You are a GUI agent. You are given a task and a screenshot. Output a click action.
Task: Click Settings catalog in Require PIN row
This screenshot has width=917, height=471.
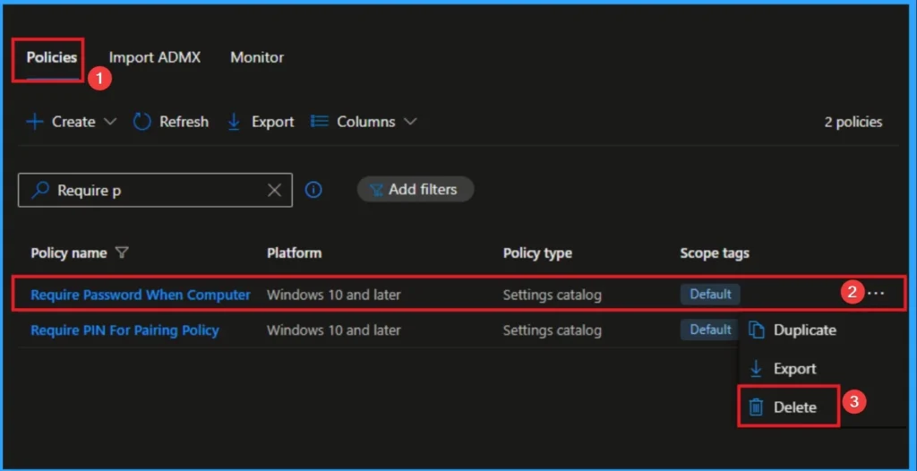(x=552, y=330)
